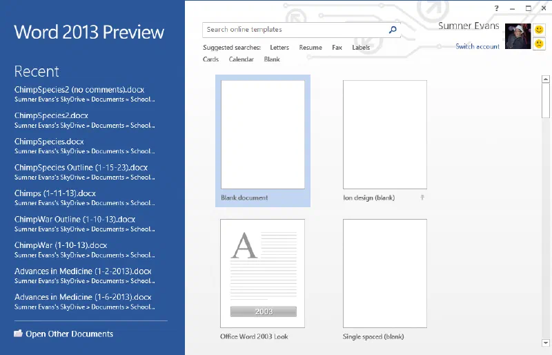Select suggested search Labels
The width and height of the screenshot is (552, 355).
pos(361,48)
